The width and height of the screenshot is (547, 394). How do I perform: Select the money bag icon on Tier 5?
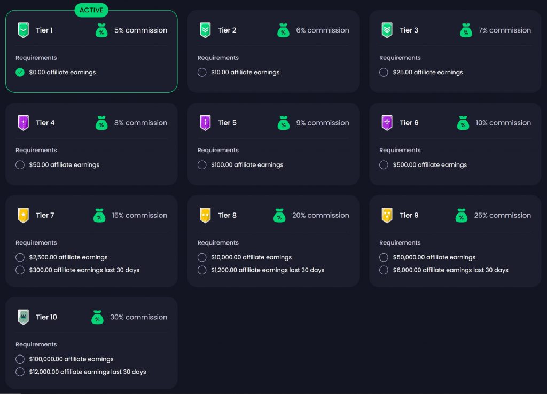(x=284, y=123)
